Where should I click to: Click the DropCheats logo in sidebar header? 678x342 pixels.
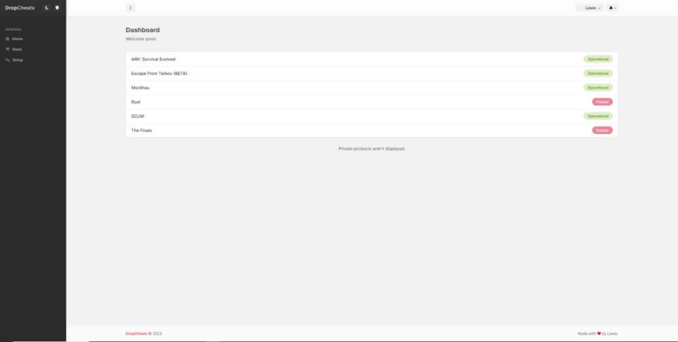pyautogui.click(x=20, y=7)
